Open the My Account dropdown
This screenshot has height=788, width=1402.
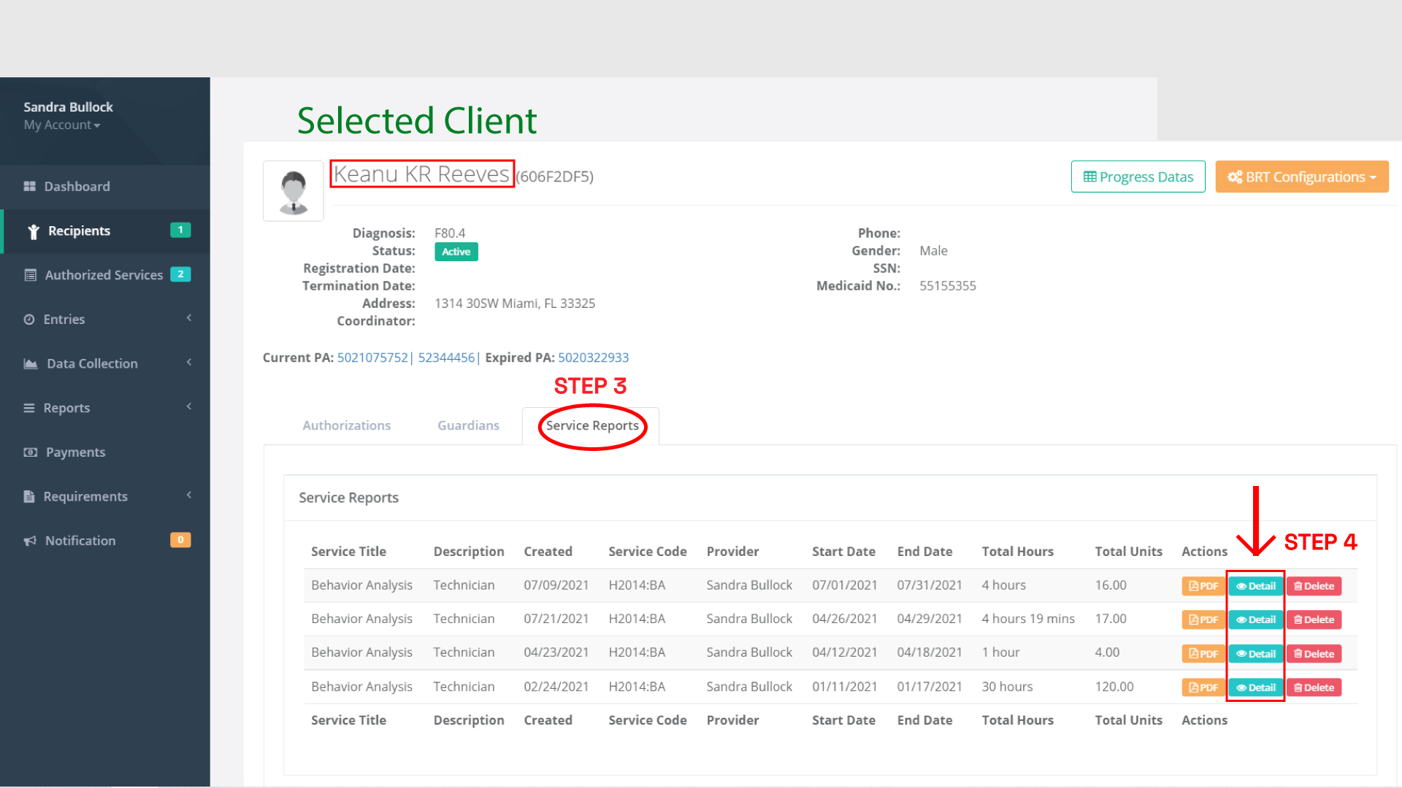pyautogui.click(x=62, y=125)
